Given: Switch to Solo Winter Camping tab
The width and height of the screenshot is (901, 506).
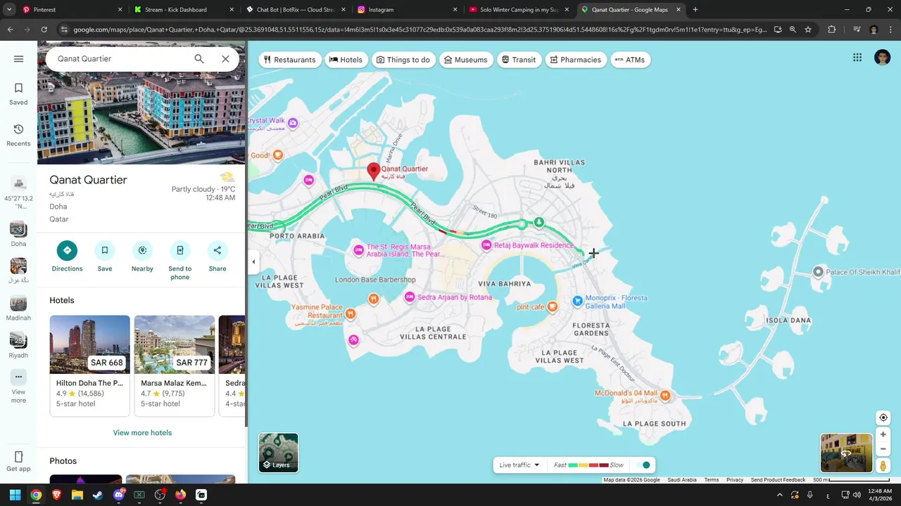Looking at the screenshot, I should pos(519,10).
